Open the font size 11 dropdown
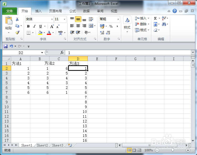197x155 pixels. click(64, 19)
